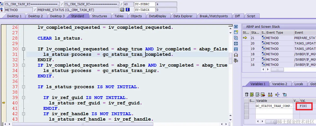Image resolution: width=316 pixels, height=126 pixels.
Task: Open the Script tab
Action: (251, 16)
